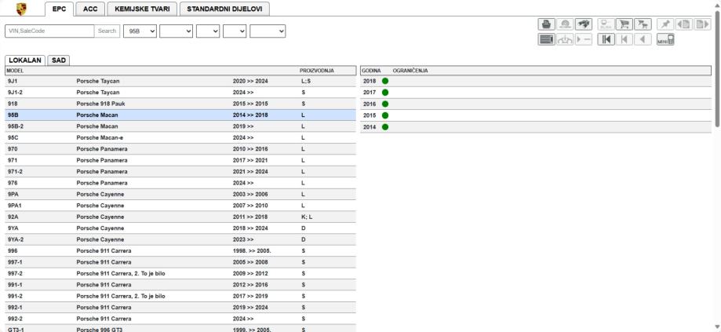
Task: Open the third dropdown in filter row
Action: pyautogui.click(x=208, y=31)
